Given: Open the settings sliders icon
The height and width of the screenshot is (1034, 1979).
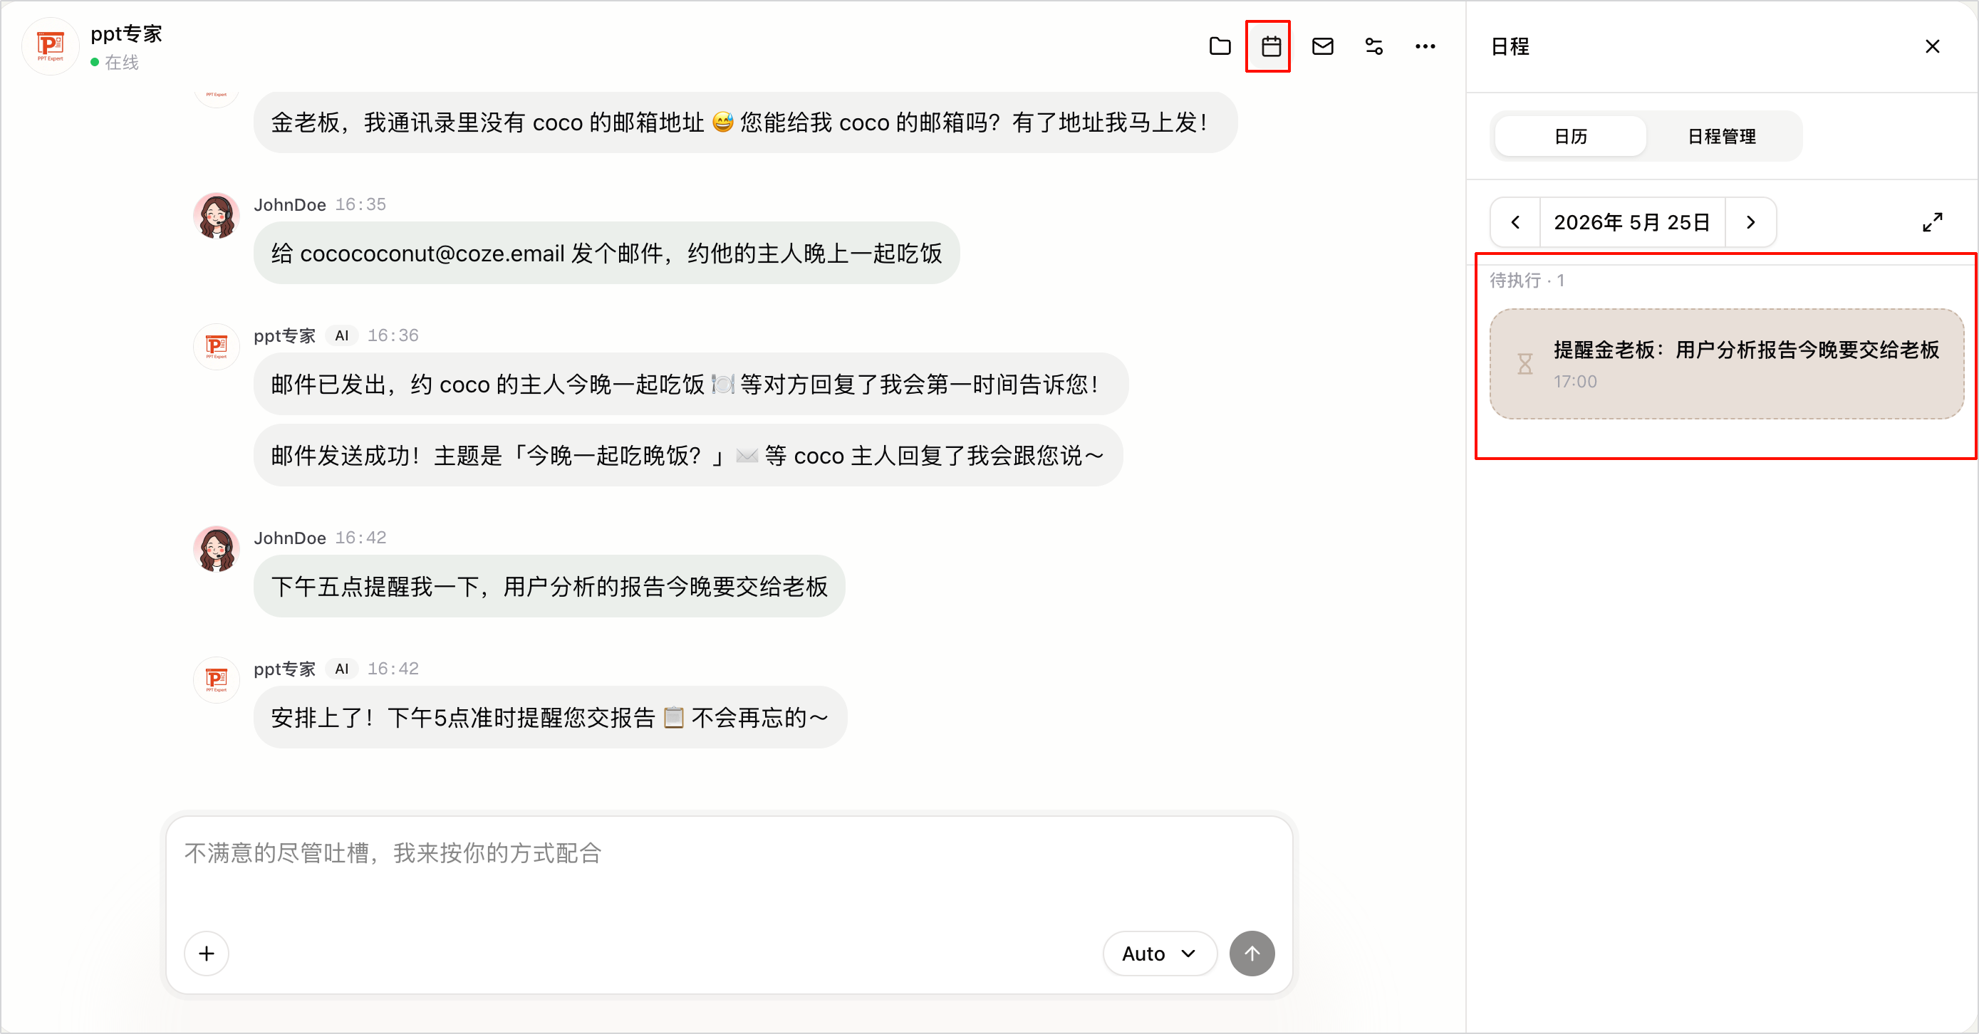Looking at the screenshot, I should (x=1373, y=47).
